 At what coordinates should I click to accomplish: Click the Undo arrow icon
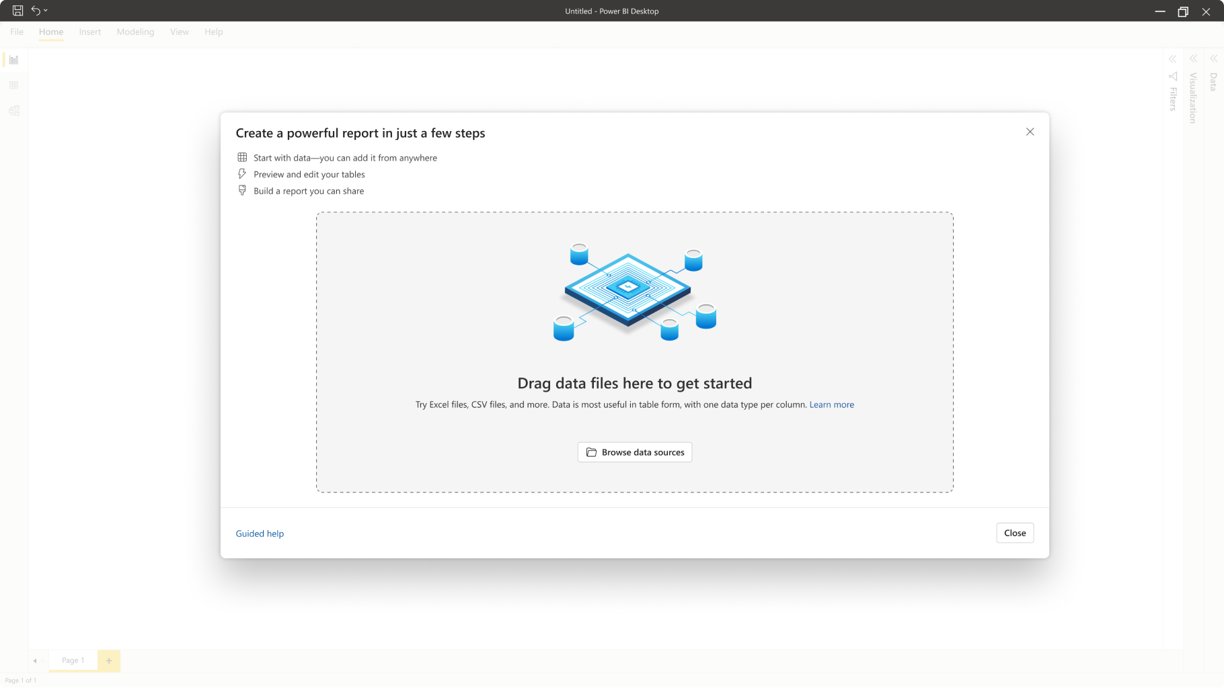click(36, 11)
